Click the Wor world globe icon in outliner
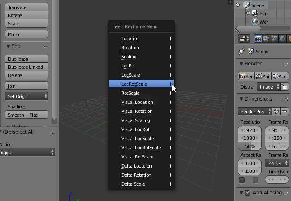The height and width of the screenshot is (201, 291). 255,22
